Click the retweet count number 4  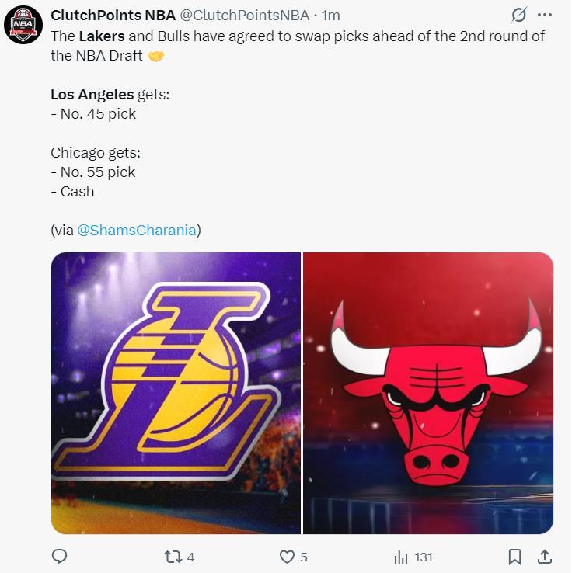click(190, 557)
